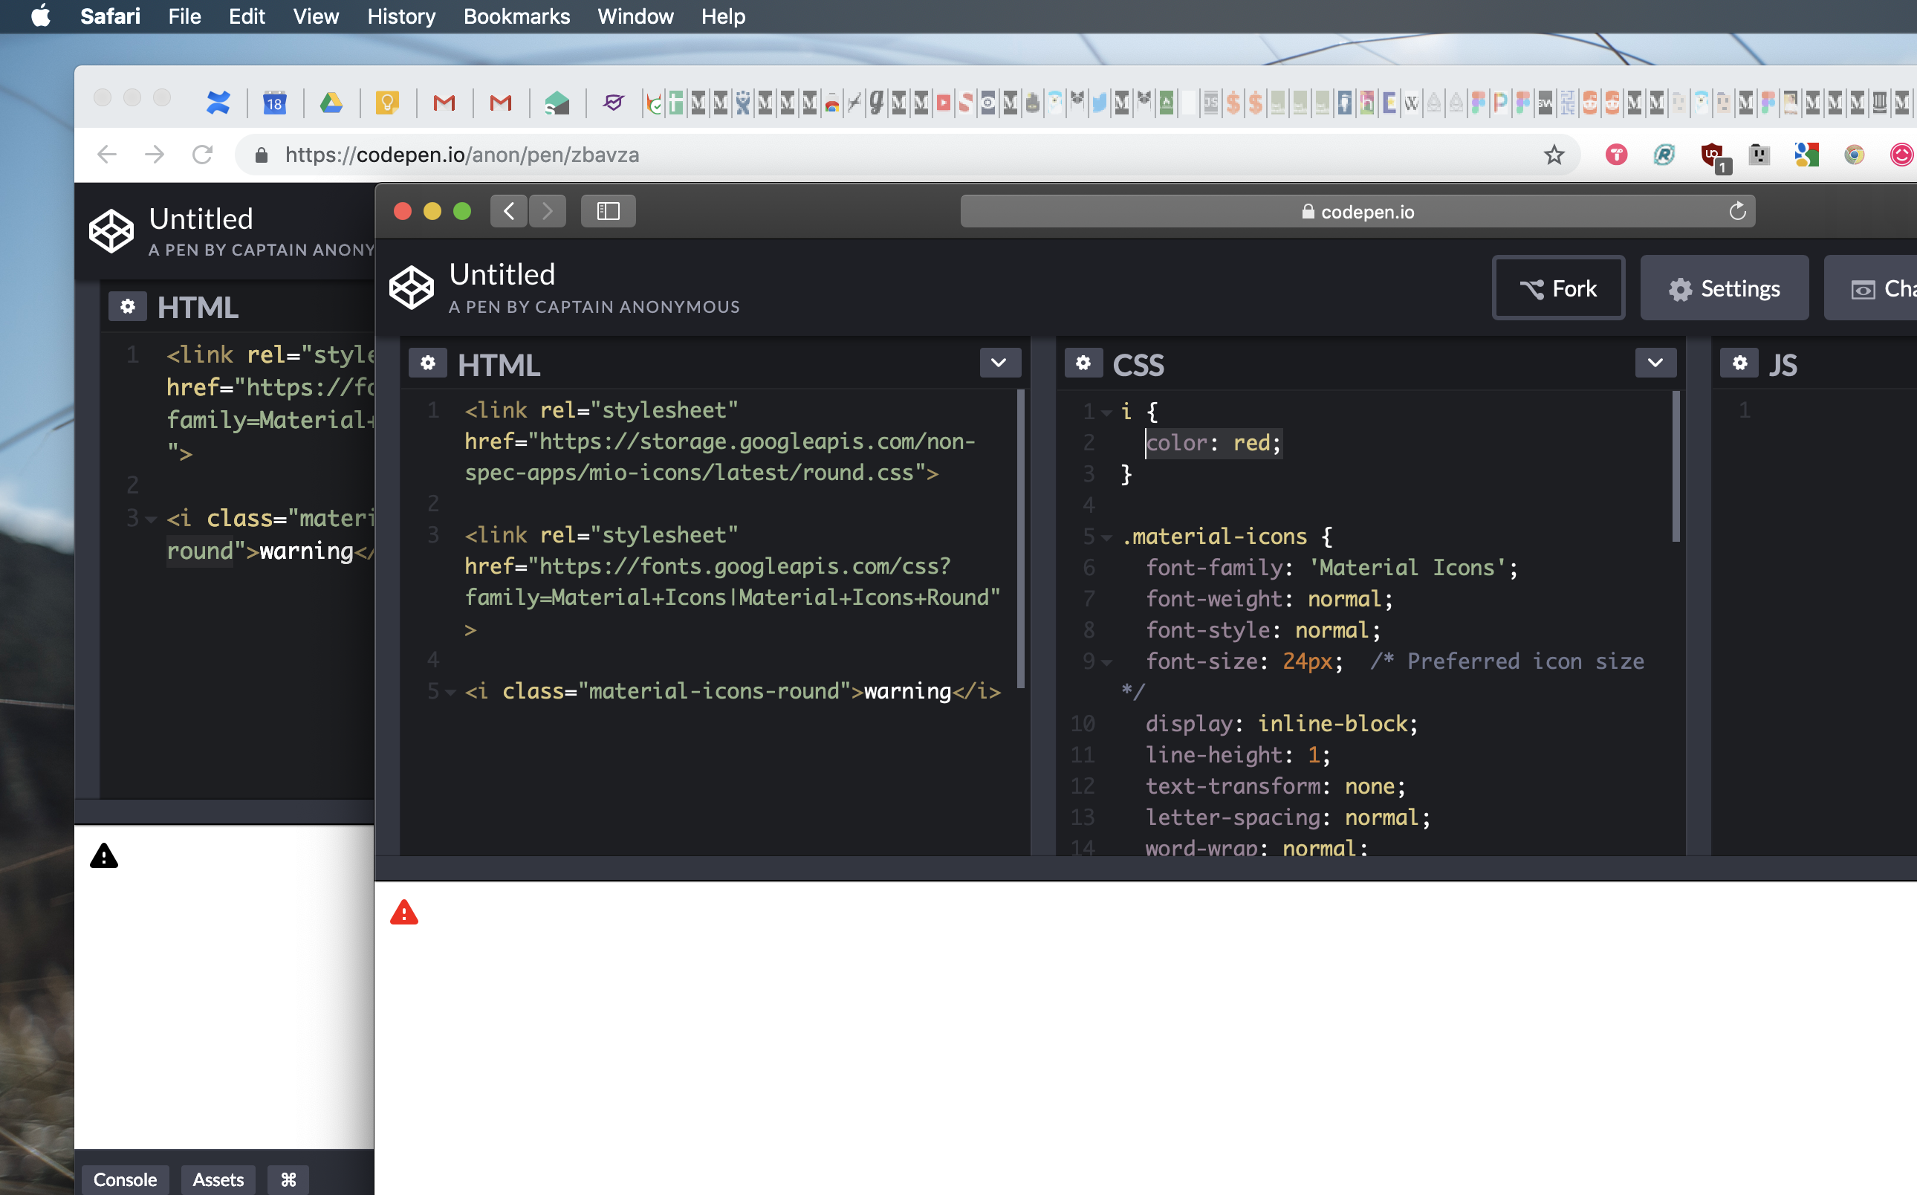
Task: Open the CSS editor settings gear
Action: pyautogui.click(x=1083, y=363)
